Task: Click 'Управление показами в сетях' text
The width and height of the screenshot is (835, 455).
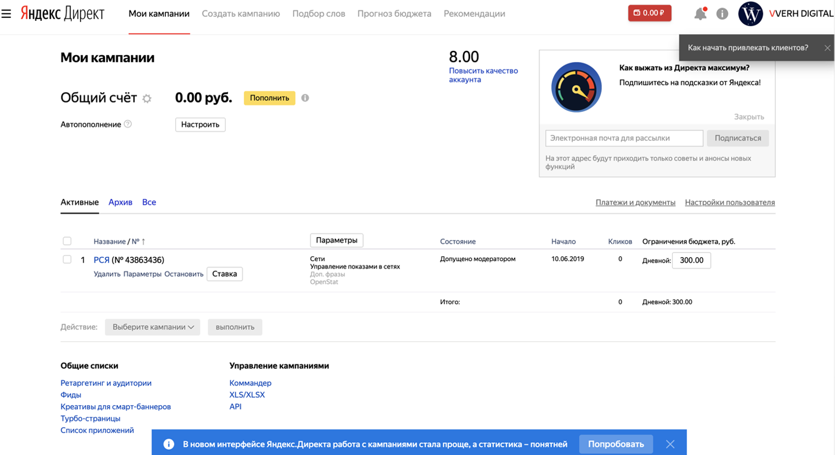Action: (355, 267)
